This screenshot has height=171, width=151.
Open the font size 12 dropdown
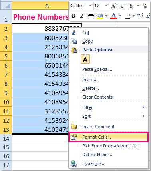pyautogui.click(x=106, y=6)
